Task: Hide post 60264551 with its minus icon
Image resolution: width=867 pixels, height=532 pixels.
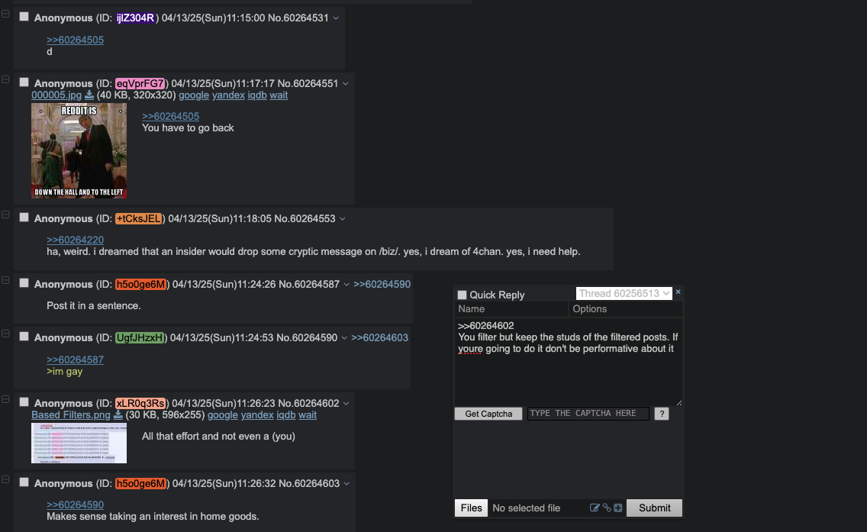Action: point(5,79)
